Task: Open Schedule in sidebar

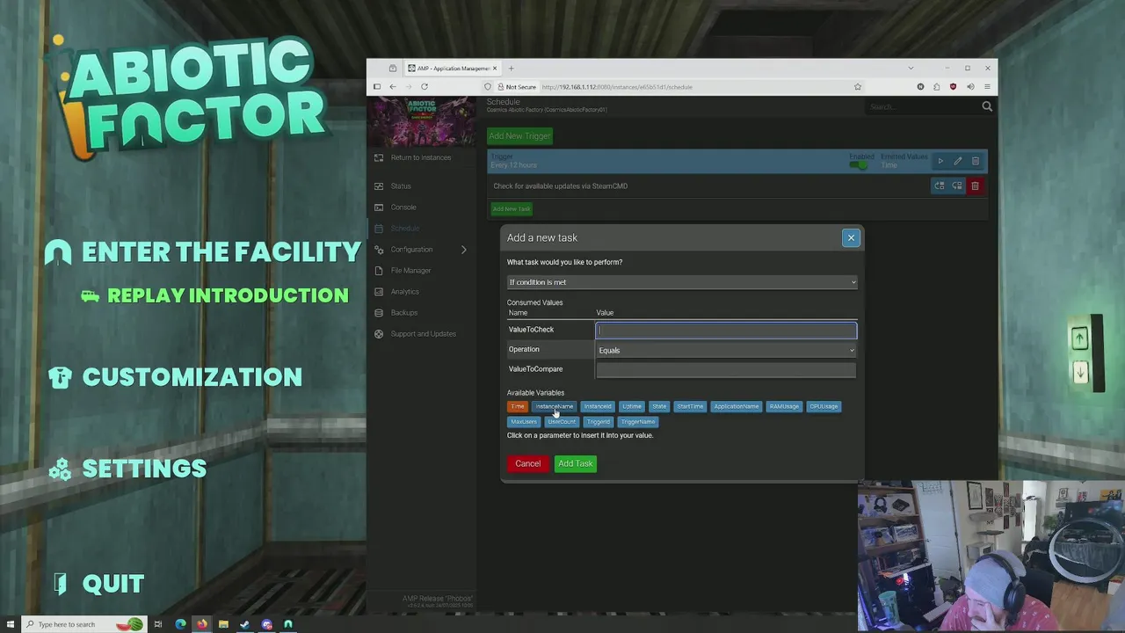Action: coord(405,229)
